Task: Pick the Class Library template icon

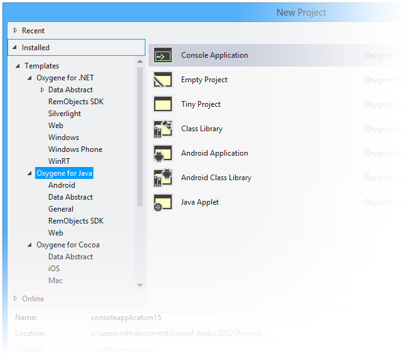Action: tap(162, 129)
